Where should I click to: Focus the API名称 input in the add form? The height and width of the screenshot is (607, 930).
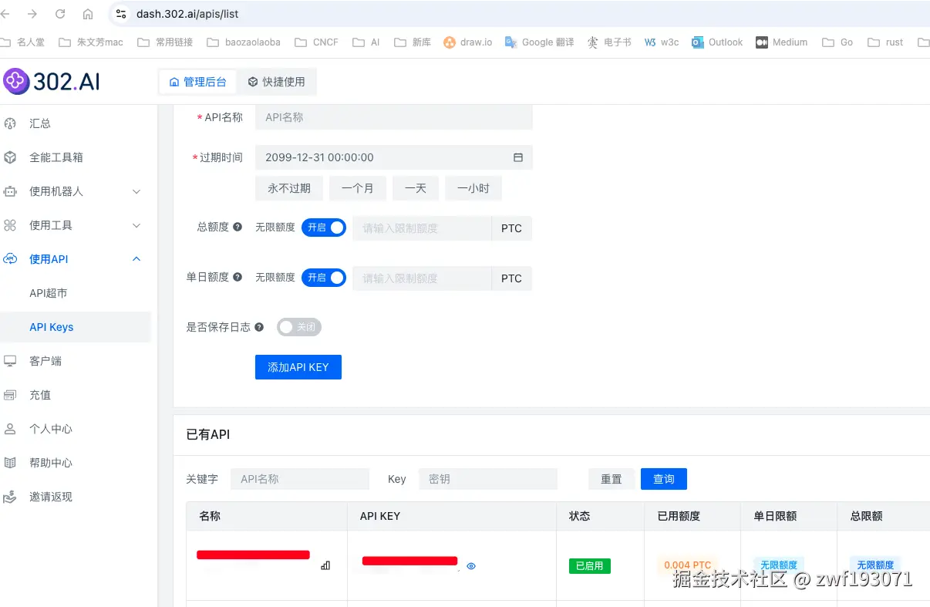[394, 117]
